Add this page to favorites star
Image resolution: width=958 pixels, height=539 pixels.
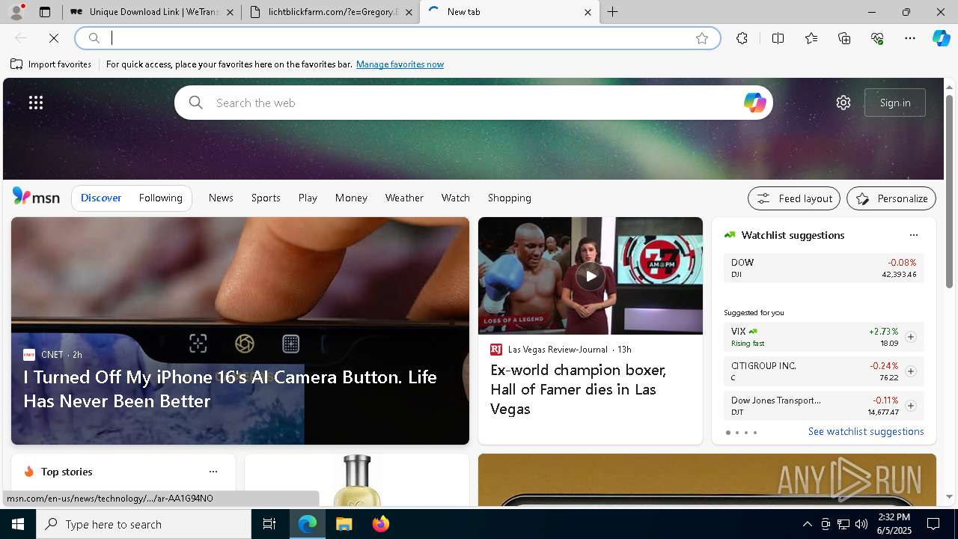click(x=702, y=38)
